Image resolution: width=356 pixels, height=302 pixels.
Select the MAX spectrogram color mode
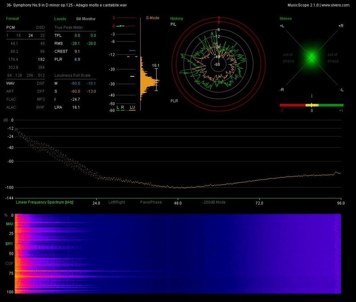point(10,224)
